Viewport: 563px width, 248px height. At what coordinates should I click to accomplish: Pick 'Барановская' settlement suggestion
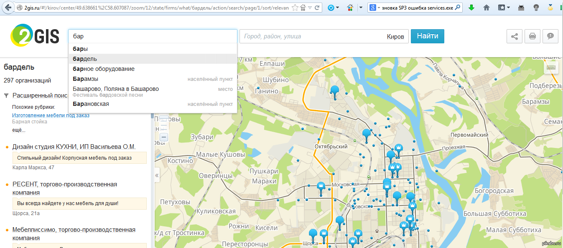[153, 104]
